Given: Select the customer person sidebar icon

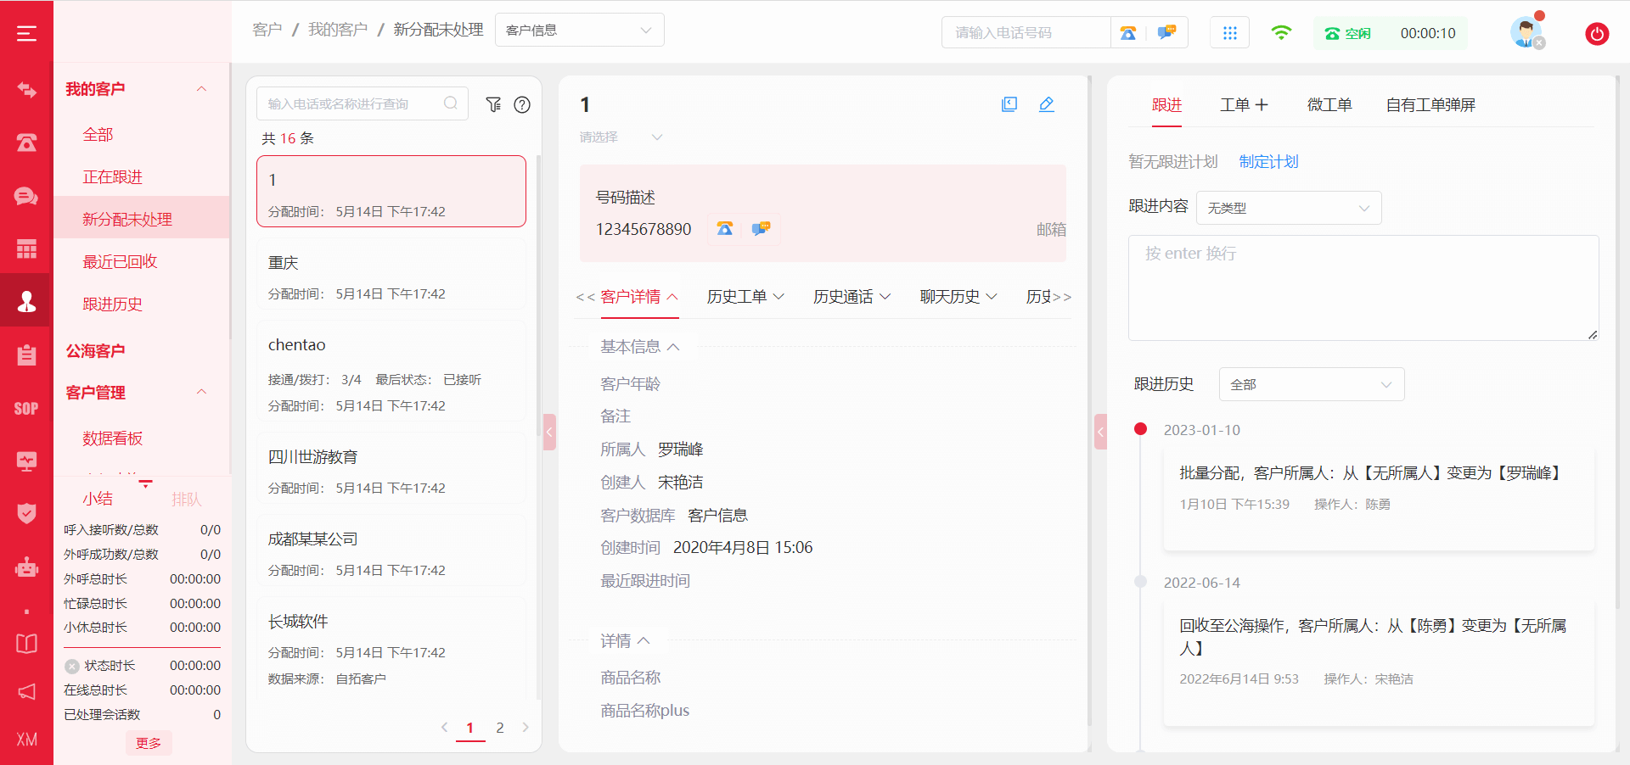Looking at the screenshot, I should [26, 301].
